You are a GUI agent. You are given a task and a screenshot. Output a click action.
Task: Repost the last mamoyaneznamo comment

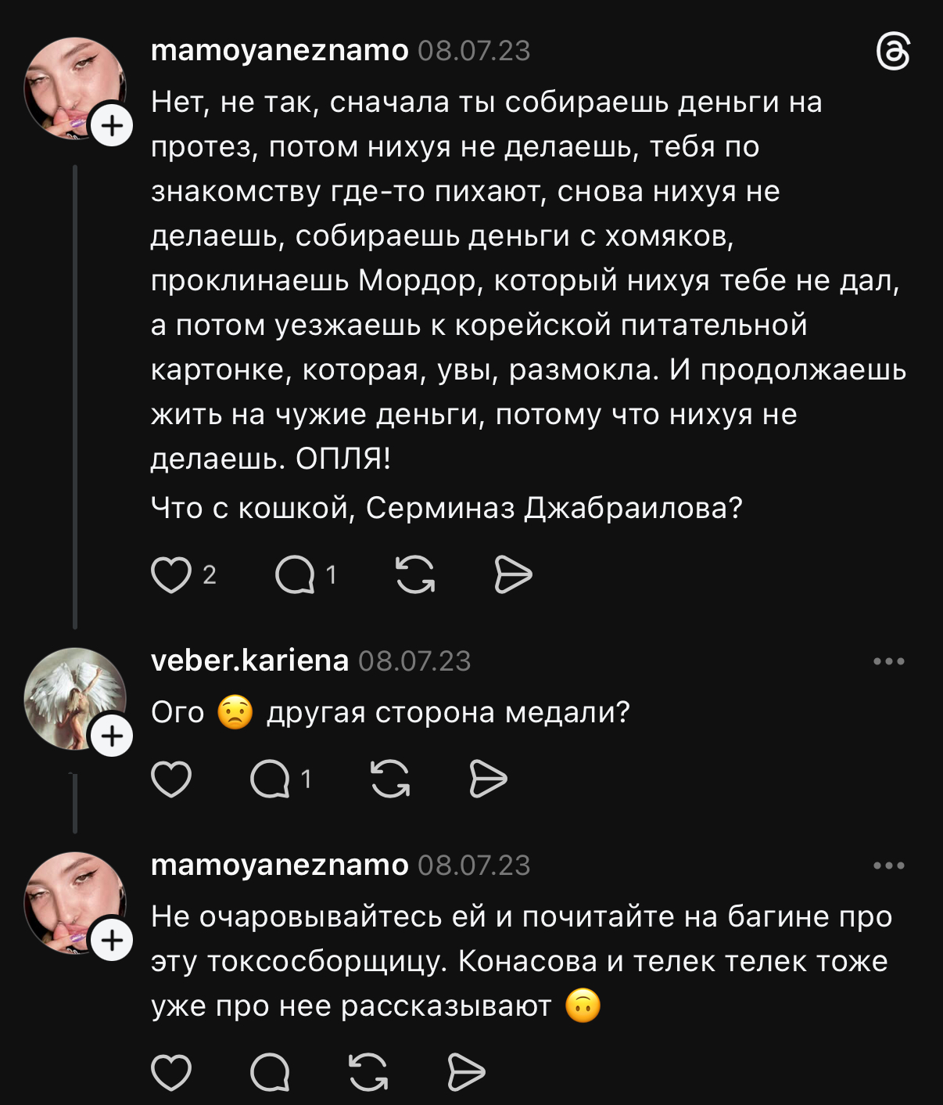(368, 1071)
